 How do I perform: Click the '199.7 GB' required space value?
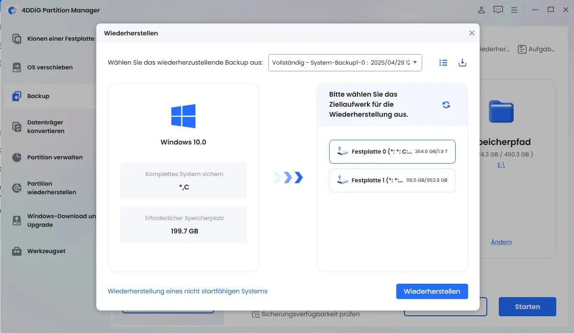(184, 231)
